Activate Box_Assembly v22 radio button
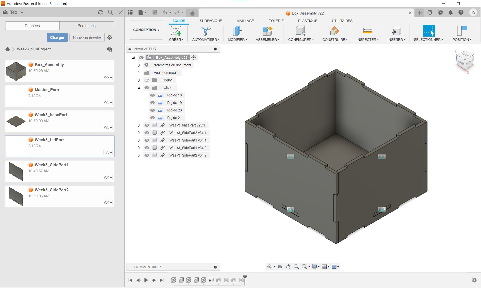This screenshot has width=481, height=288. click(193, 58)
